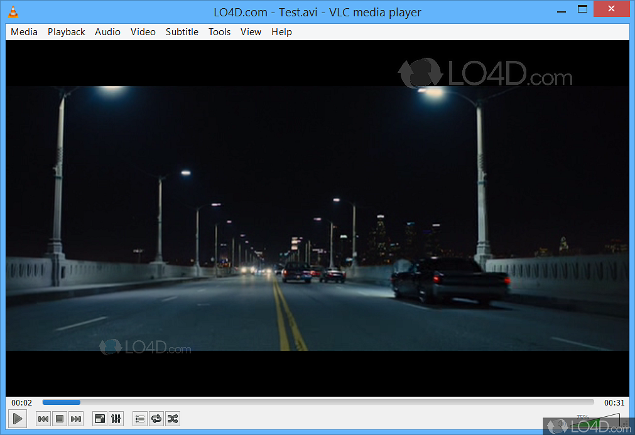This screenshot has width=635, height=435.
Task: Click the seek bar progress slider
Action: pyautogui.click(x=318, y=402)
